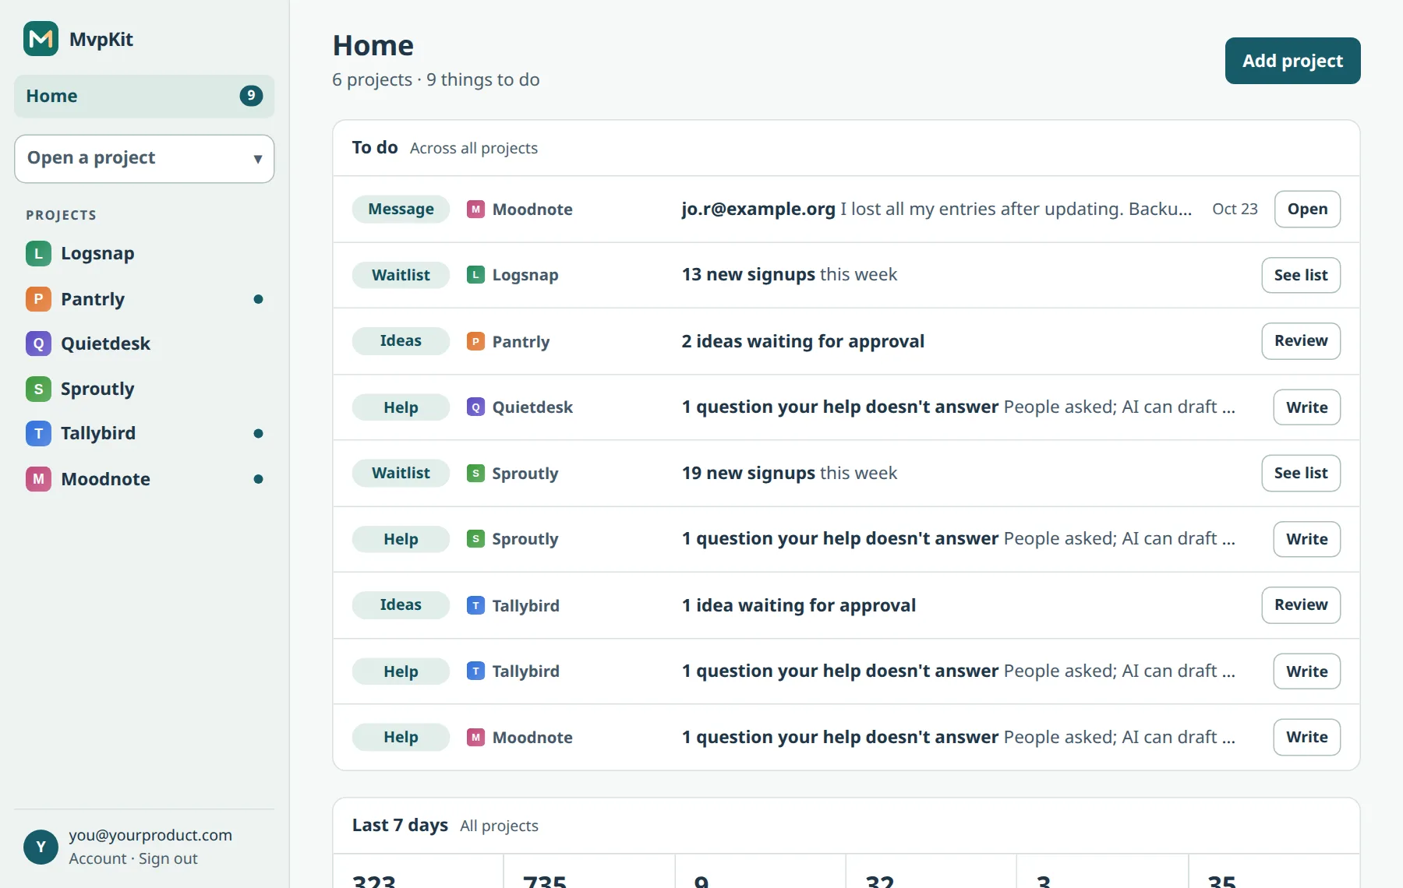This screenshot has width=1403, height=888.
Task: Click '19 new signups this week' text
Action: [x=789, y=473]
